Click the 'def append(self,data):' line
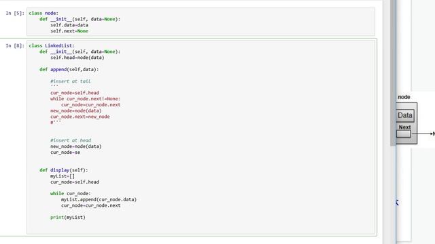435x244 pixels. [x=69, y=69]
